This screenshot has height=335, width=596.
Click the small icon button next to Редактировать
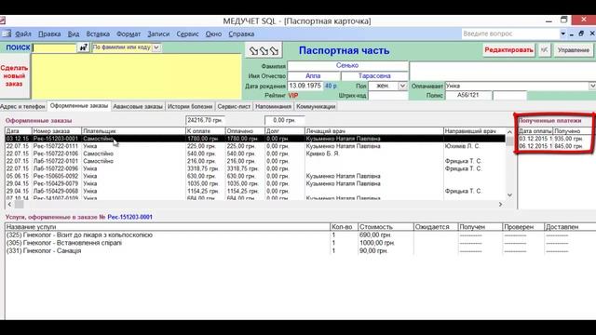tap(544, 49)
